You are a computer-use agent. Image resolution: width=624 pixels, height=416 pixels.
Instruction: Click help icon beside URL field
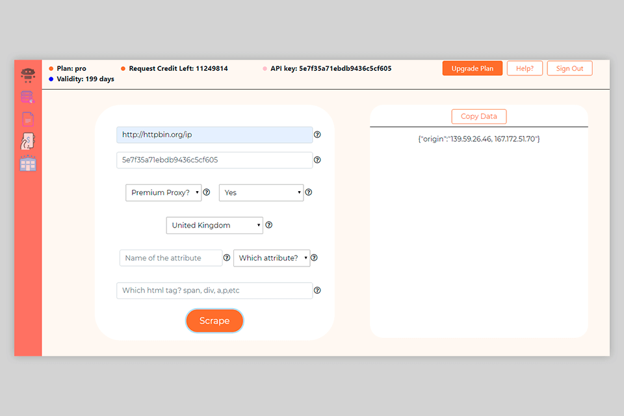coord(317,135)
